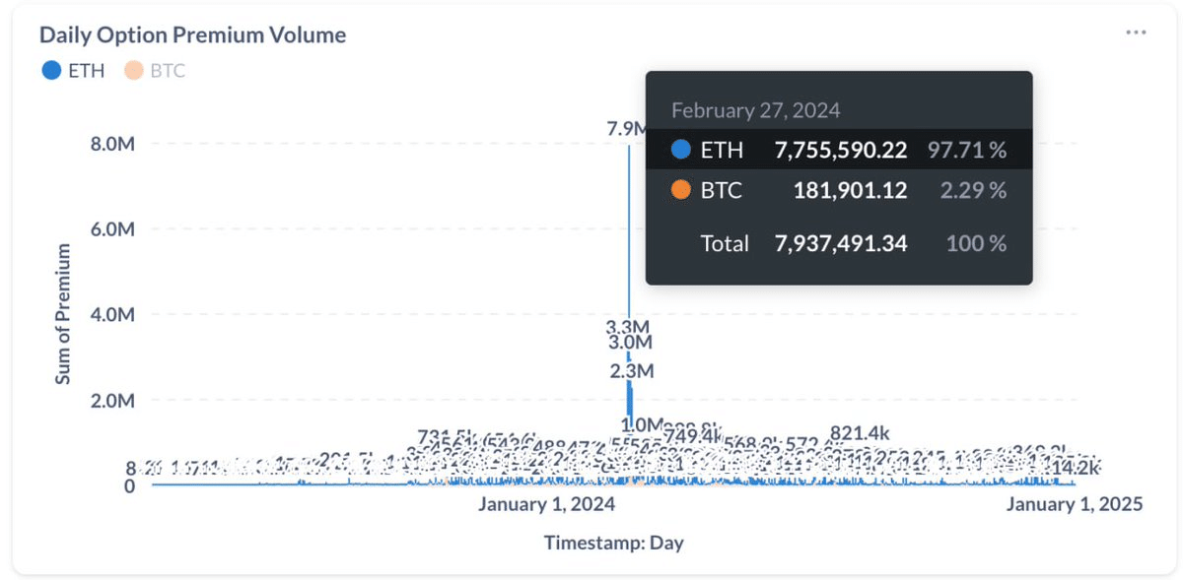Click the 'Timestamp: Day' x-axis title
Image resolution: width=1183 pixels, height=580 pixels.
613,543
